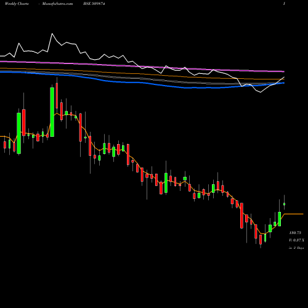This screenshot has height=308, width=308.
Task: Click the "V: 0.37 X" volume text
Action: pyautogui.click(x=297, y=240)
